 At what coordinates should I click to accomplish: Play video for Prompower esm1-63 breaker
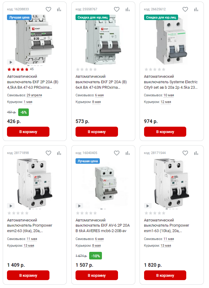(x=148, y=206)
